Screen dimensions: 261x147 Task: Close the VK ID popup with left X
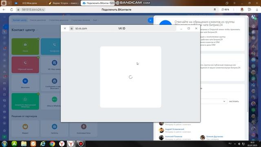(65, 28)
